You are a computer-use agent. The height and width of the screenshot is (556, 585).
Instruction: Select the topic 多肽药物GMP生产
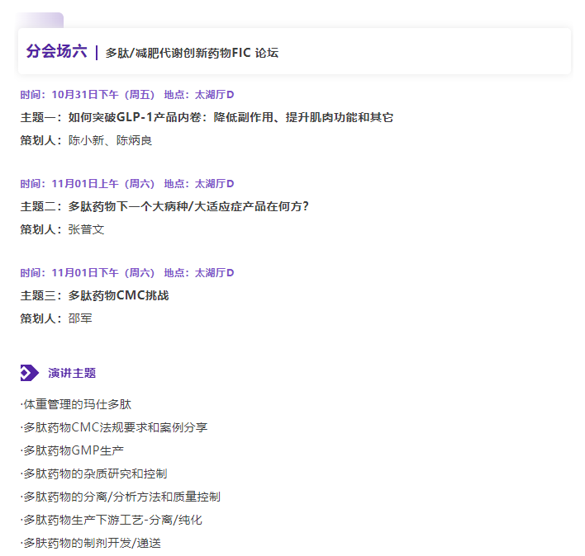click(72, 450)
